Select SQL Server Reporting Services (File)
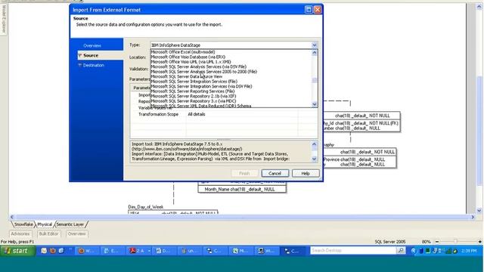Screen dimensions: 484x272 [193, 91]
